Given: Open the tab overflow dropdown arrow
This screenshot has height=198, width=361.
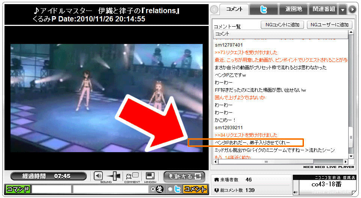Looking at the screenshot, I should point(343,10).
